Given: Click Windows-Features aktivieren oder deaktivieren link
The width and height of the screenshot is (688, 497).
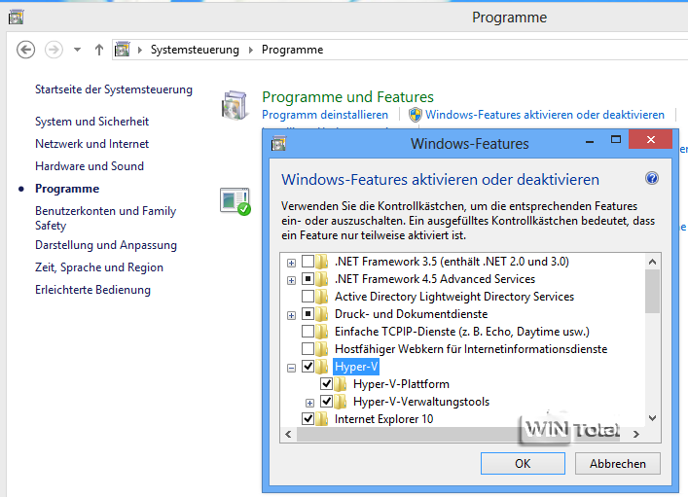Looking at the screenshot, I should point(545,115).
